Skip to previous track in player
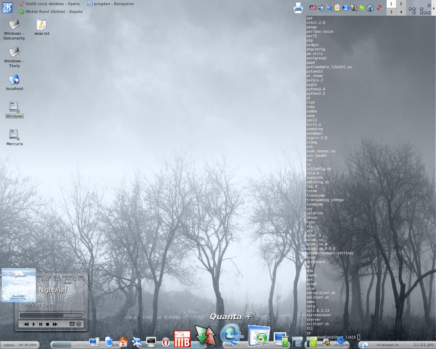 (26, 324)
